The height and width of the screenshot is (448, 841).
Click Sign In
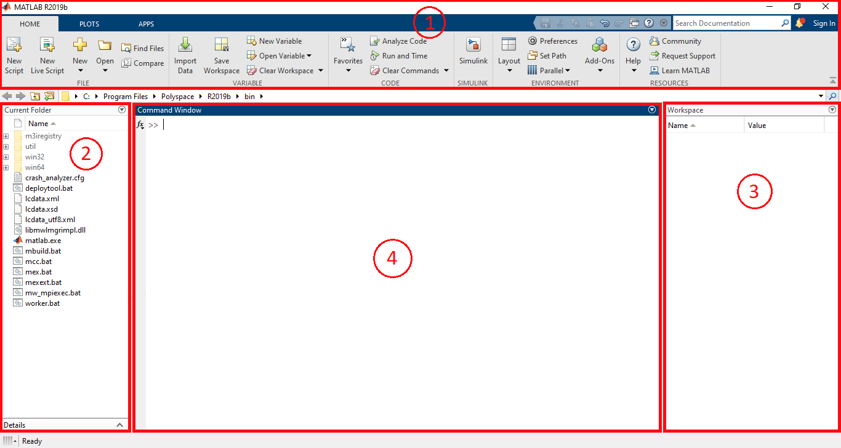click(x=824, y=23)
